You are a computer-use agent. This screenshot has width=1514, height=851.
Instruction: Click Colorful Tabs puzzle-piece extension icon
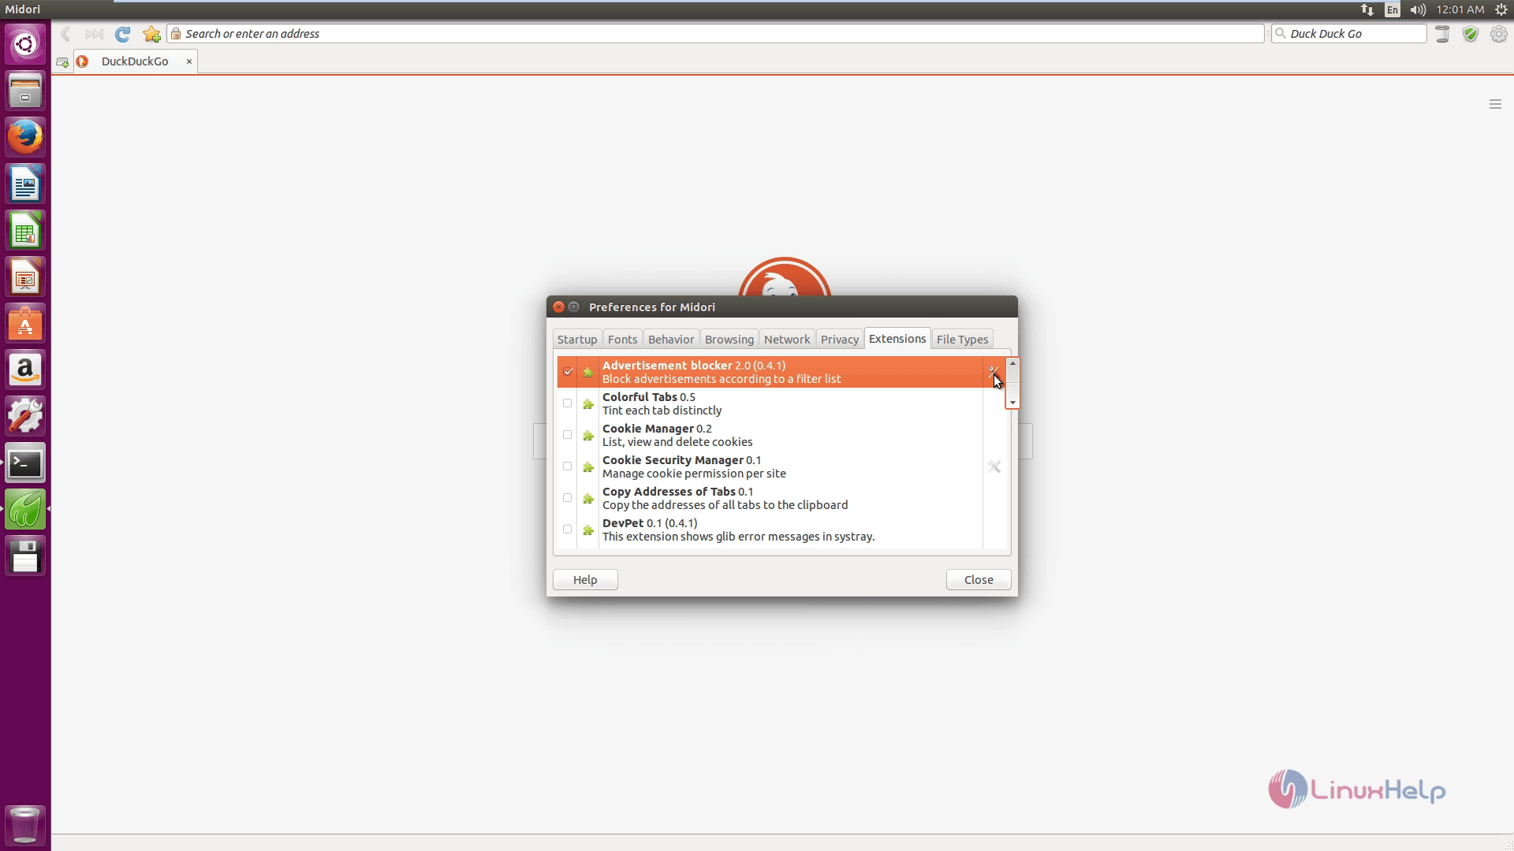tap(588, 403)
